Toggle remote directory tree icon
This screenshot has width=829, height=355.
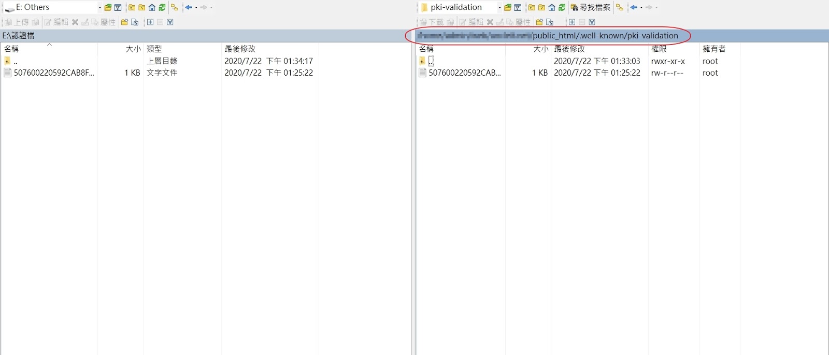(620, 7)
